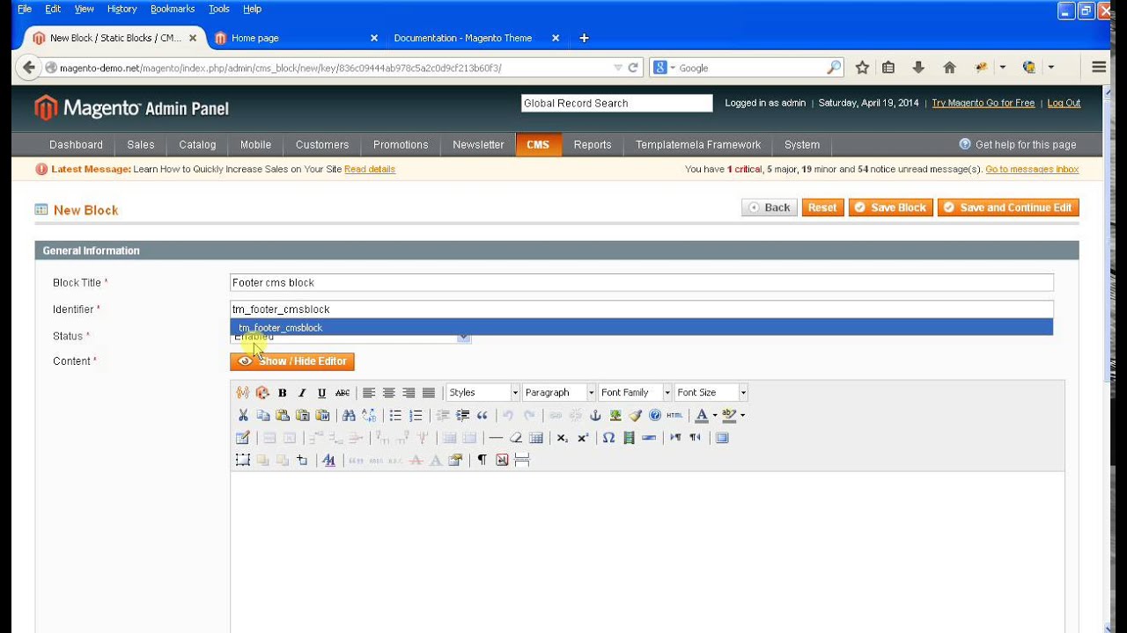Image resolution: width=1127 pixels, height=633 pixels.
Task: Open the Paragraph format dropdown
Action: [x=559, y=393]
